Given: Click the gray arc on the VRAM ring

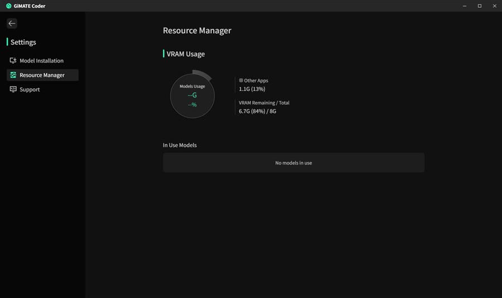Looking at the screenshot, I should [203, 75].
